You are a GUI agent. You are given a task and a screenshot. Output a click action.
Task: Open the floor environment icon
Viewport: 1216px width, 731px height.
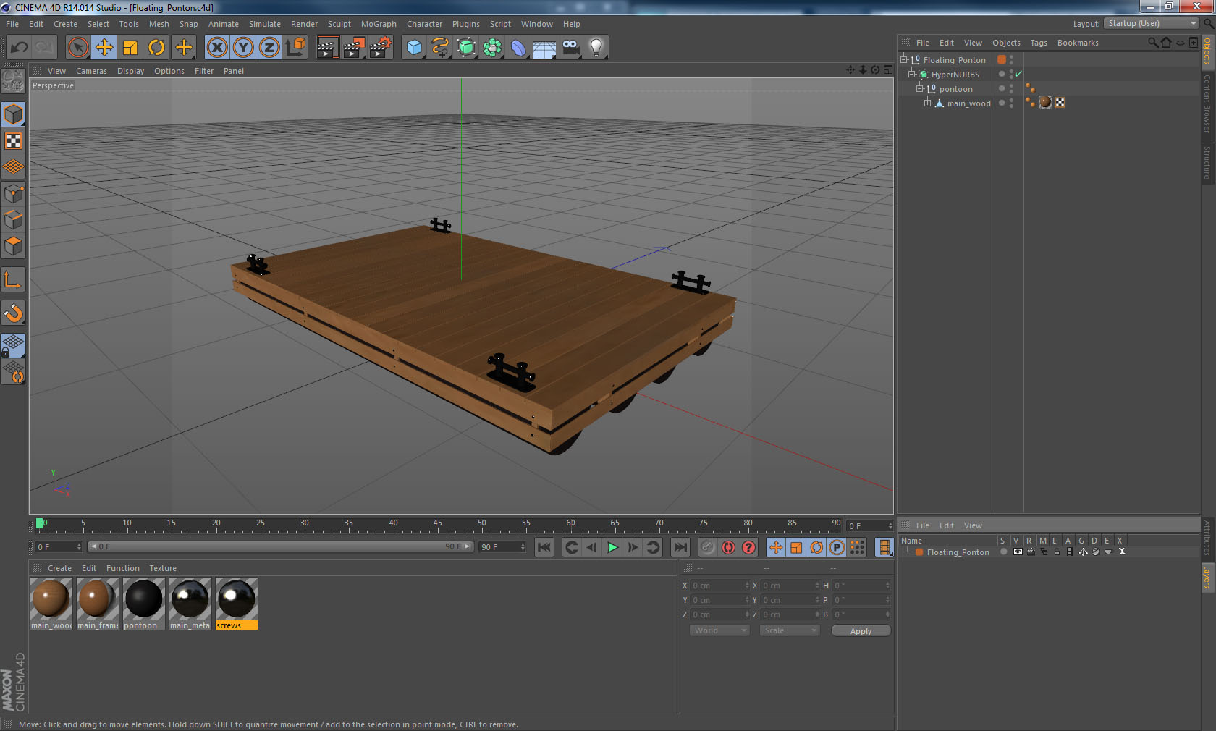point(544,48)
